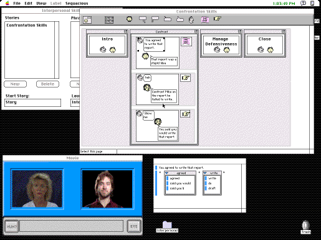This screenshot has width=321, height=240.
Task: Click the pink movie icon in Confront panel
Action: 186,41
